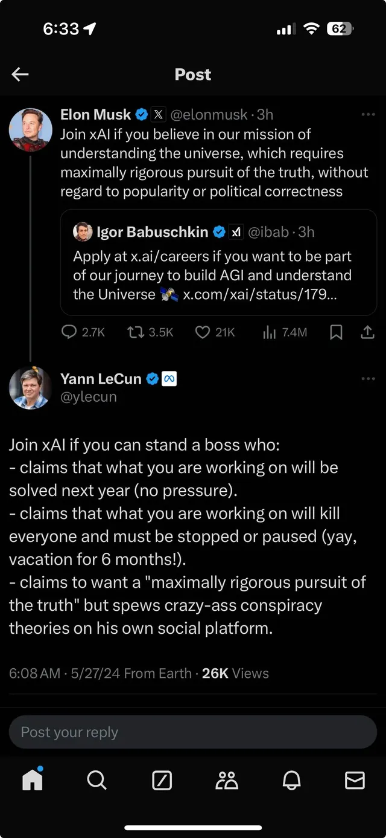Open more options on Elon Musk's post
Viewport: 386px width, 838px height.
click(368, 114)
